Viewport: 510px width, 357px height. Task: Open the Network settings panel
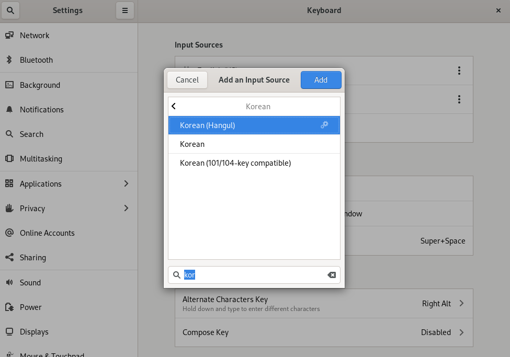tap(35, 36)
